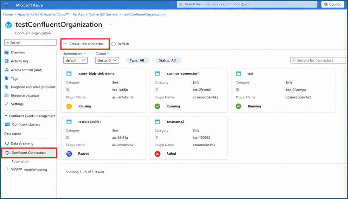Open the Environment default dropdown
The height and width of the screenshot is (199, 348).
pyautogui.click(x=76, y=60)
